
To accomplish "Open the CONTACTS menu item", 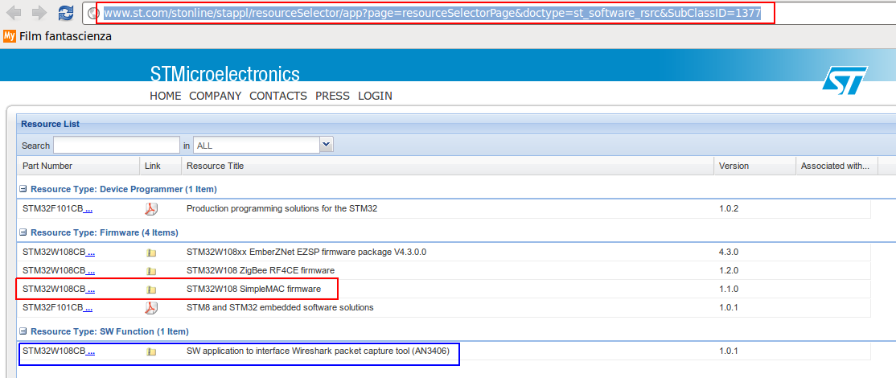I will tap(278, 96).
